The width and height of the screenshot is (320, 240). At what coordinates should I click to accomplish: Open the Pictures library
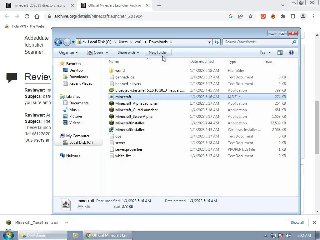76,116
